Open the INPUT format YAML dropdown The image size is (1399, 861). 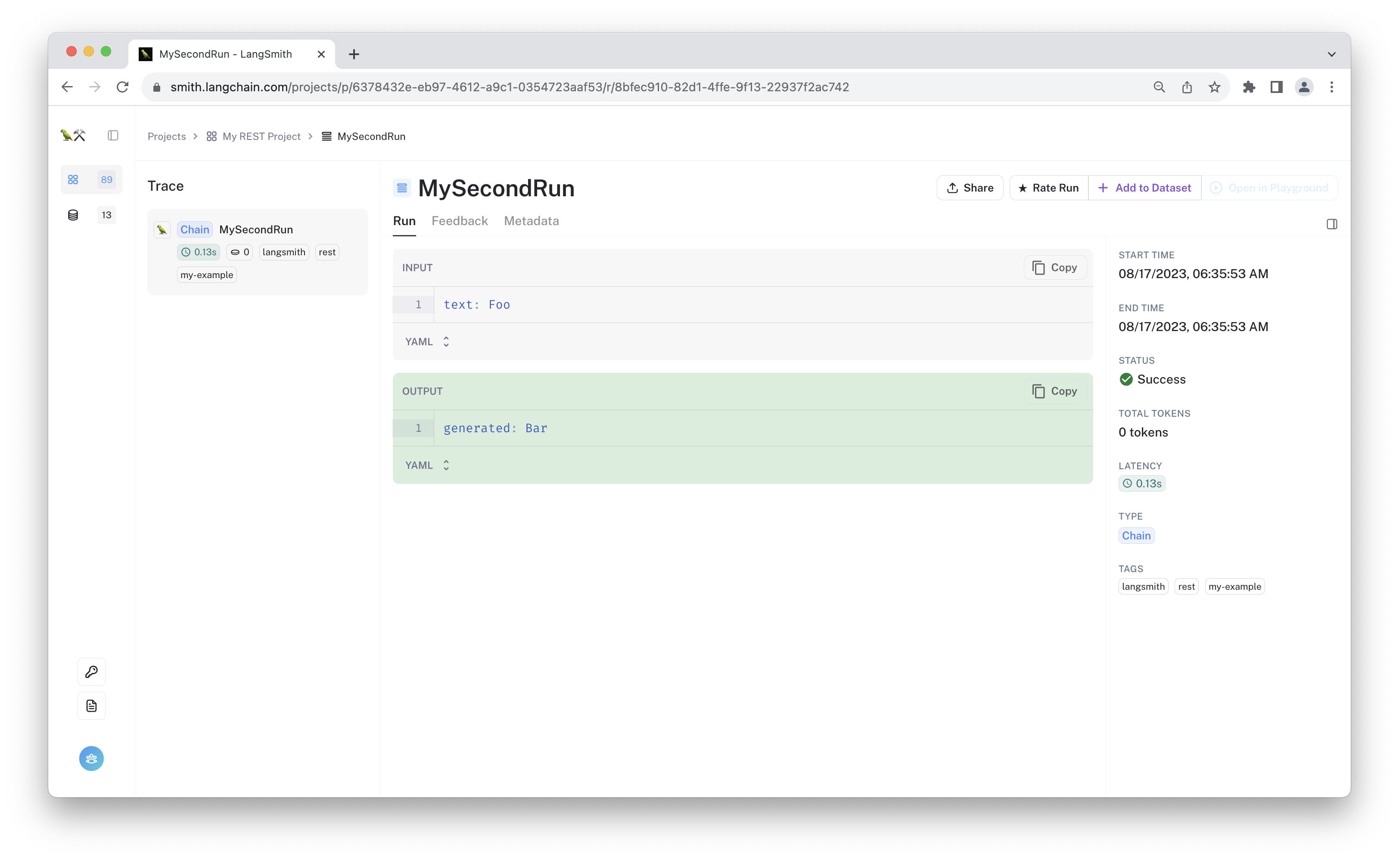427,342
